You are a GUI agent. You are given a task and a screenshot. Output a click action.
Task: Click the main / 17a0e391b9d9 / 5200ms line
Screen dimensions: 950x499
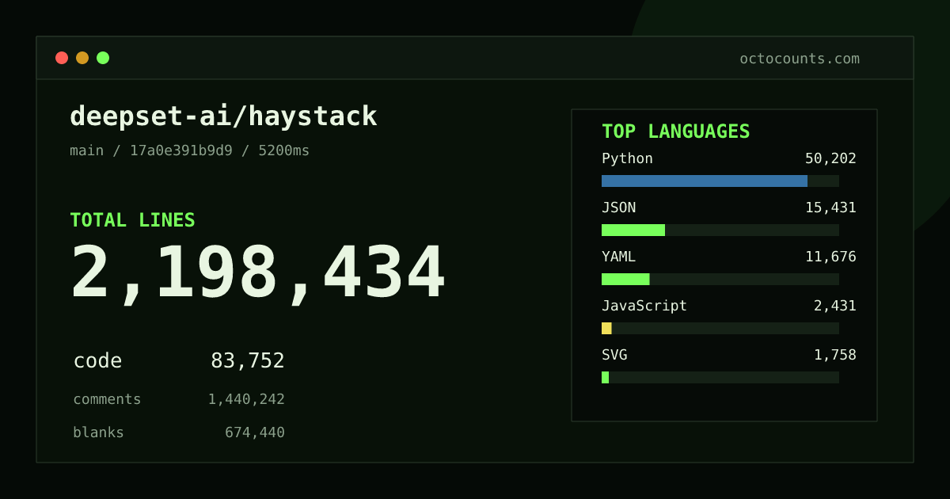190,150
